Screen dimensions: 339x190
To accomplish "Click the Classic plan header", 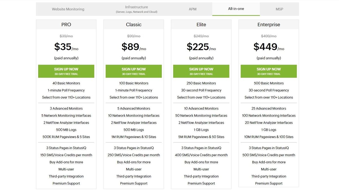I will [133, 25].
